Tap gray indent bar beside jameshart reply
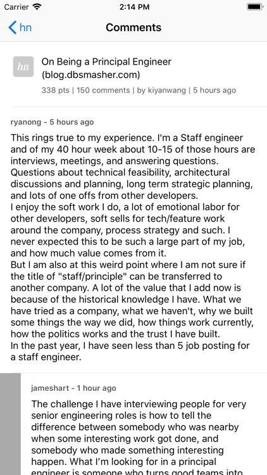 [10, 424]
